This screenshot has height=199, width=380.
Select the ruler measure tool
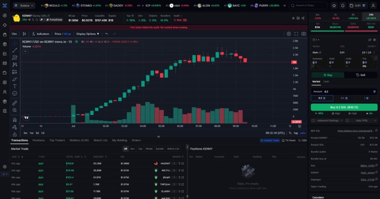point(15,103)
